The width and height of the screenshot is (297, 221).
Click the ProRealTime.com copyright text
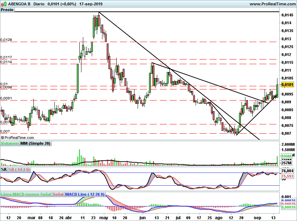pyautogui.click(x=17, y=138)
